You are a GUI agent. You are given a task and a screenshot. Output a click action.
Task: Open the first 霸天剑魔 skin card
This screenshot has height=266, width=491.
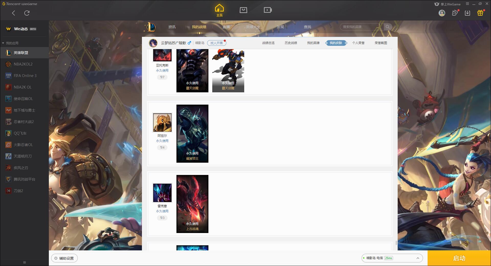192,71
